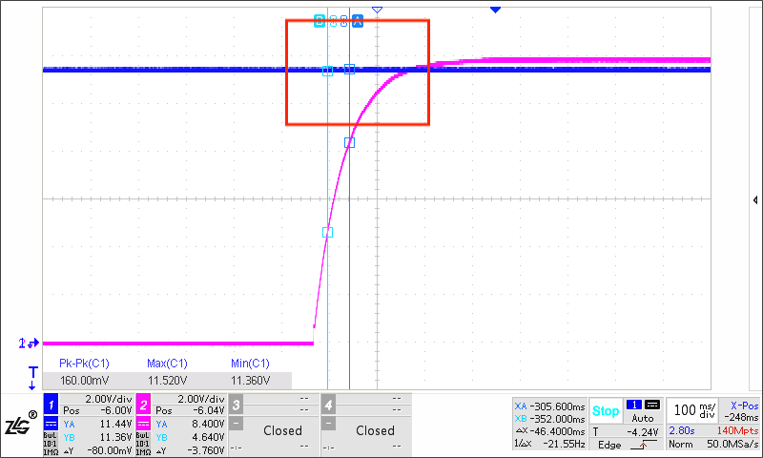Screen dimensions: 763x458
Task: Click the Norm acquisition mode
Action: click(679, 445)
